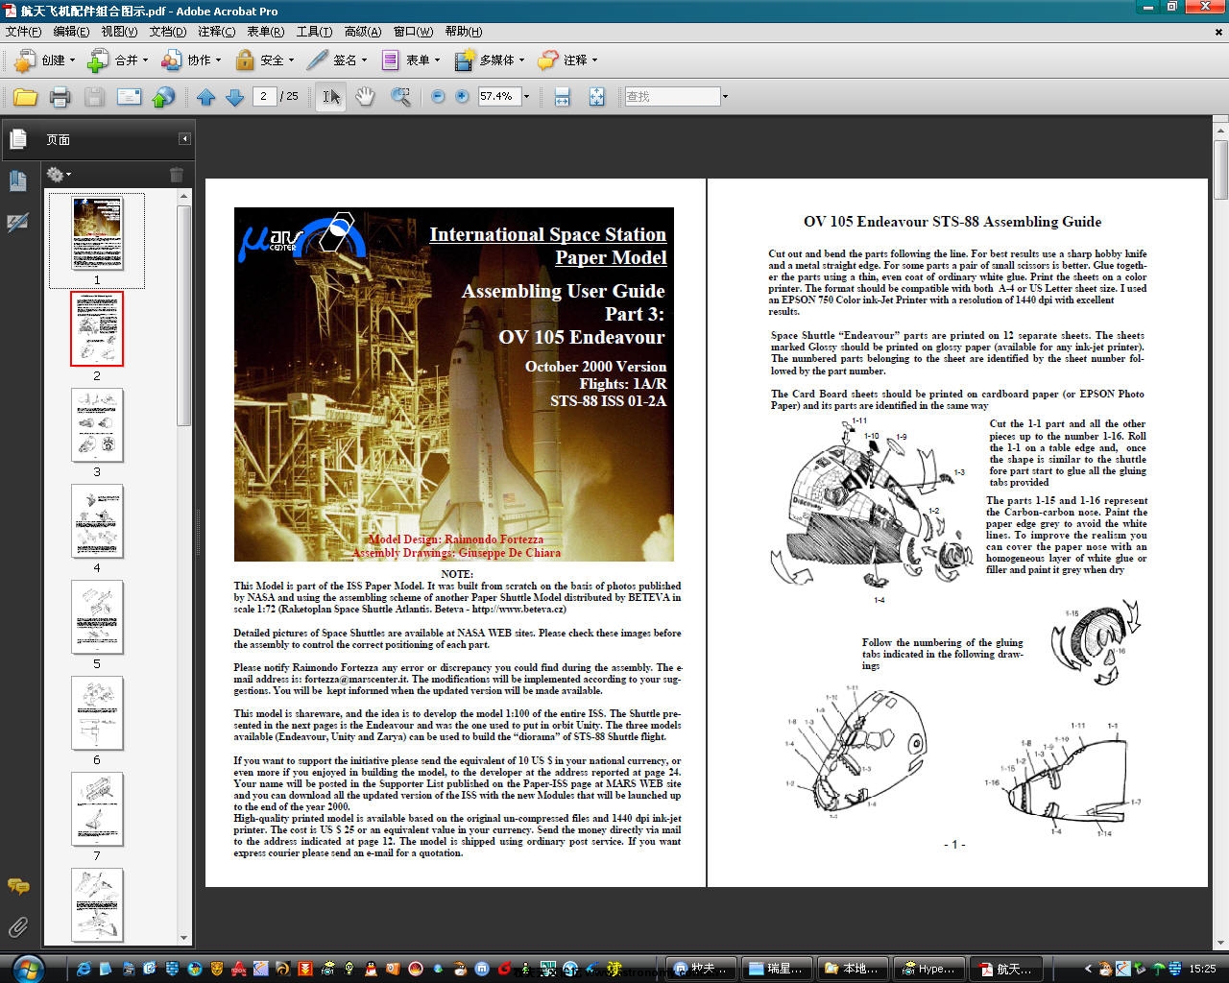Click the fit one full page icon
The image size is (1229, 983).
click(x=596, y=97)
